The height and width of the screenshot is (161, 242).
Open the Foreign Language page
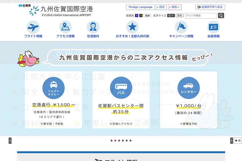point(140,7)
